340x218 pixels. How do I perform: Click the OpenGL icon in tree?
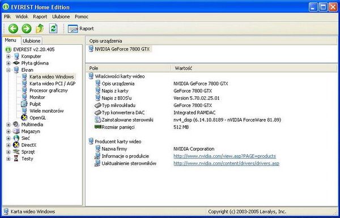(x=24, y=118)
